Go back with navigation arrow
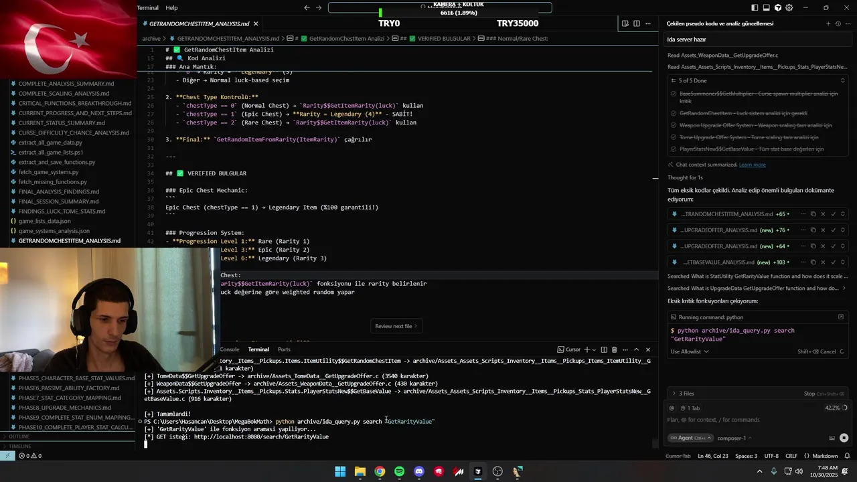 (307, 8)
